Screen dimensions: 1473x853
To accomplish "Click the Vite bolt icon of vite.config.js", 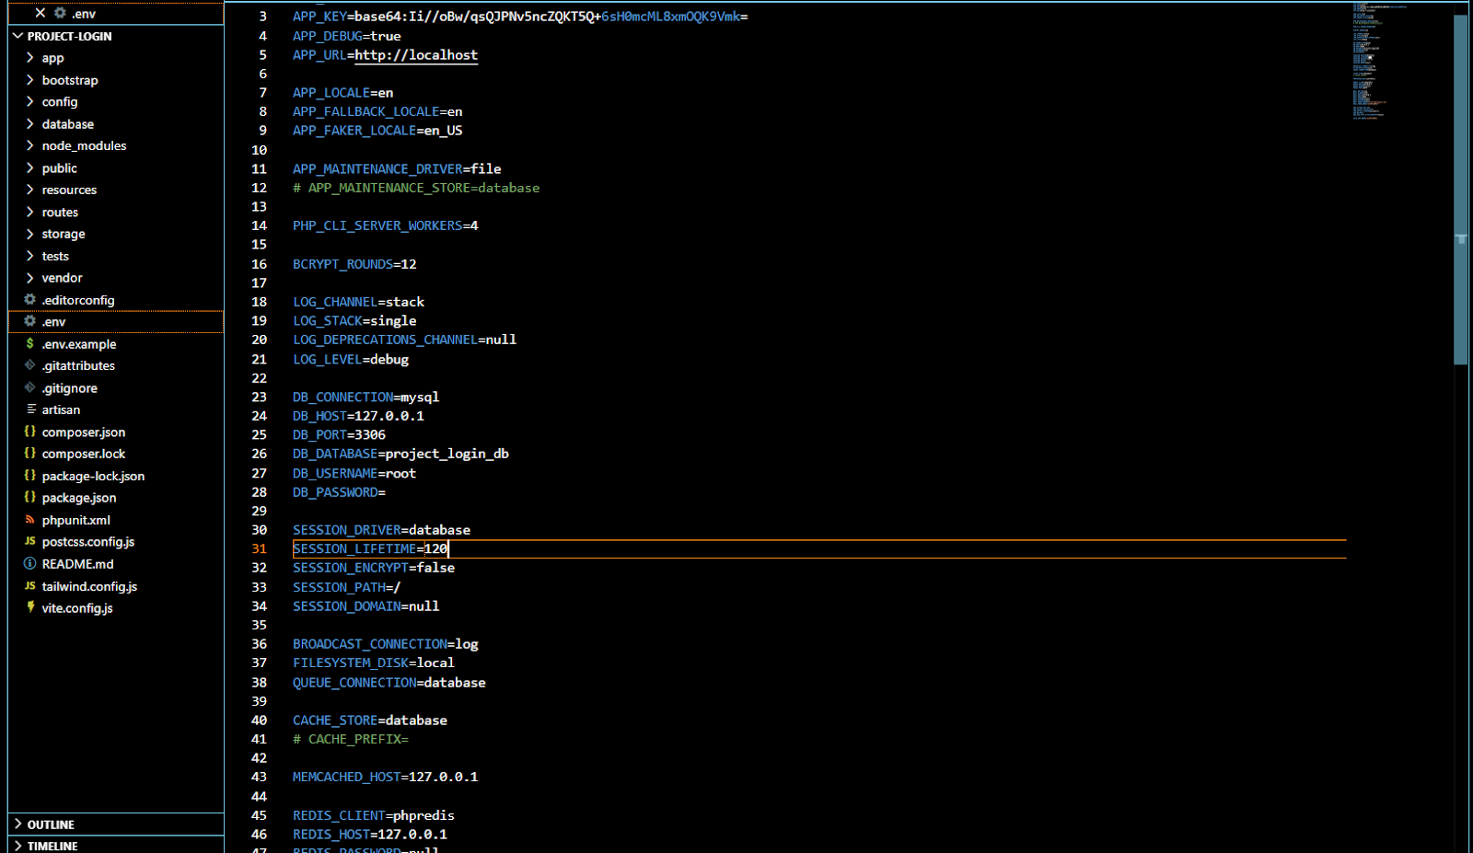I will click(30, 607).
